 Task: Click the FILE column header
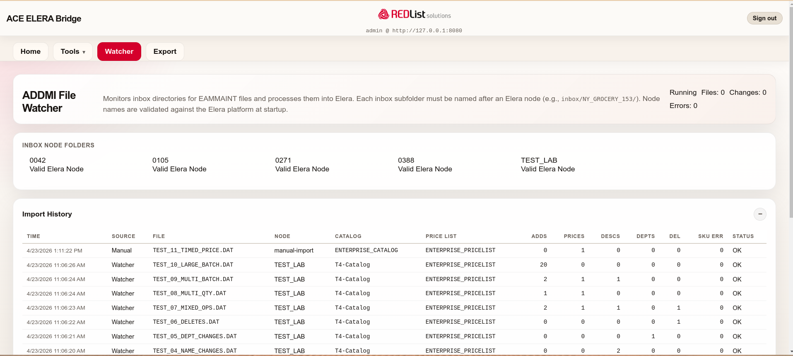(x=159, y=236)
